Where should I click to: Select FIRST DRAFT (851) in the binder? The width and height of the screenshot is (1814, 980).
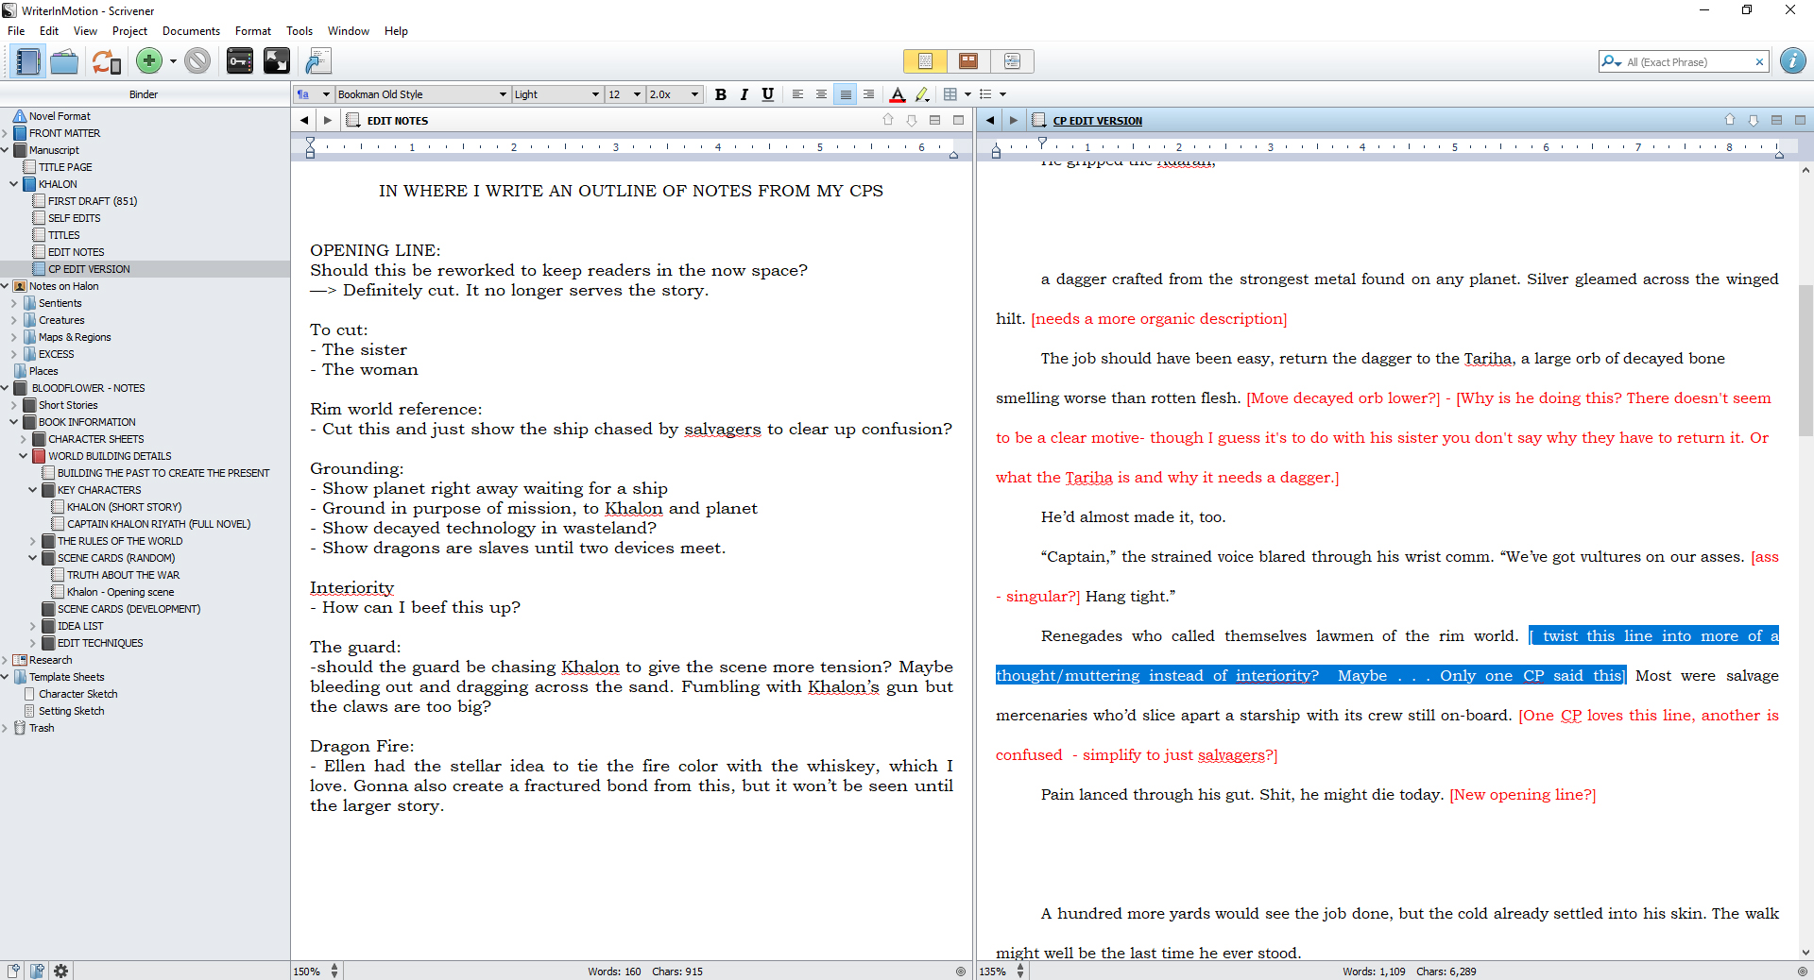(93, 201)
